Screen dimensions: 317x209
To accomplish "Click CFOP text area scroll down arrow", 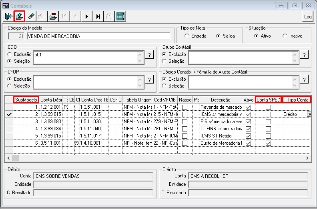I will (x=140, y=86).
